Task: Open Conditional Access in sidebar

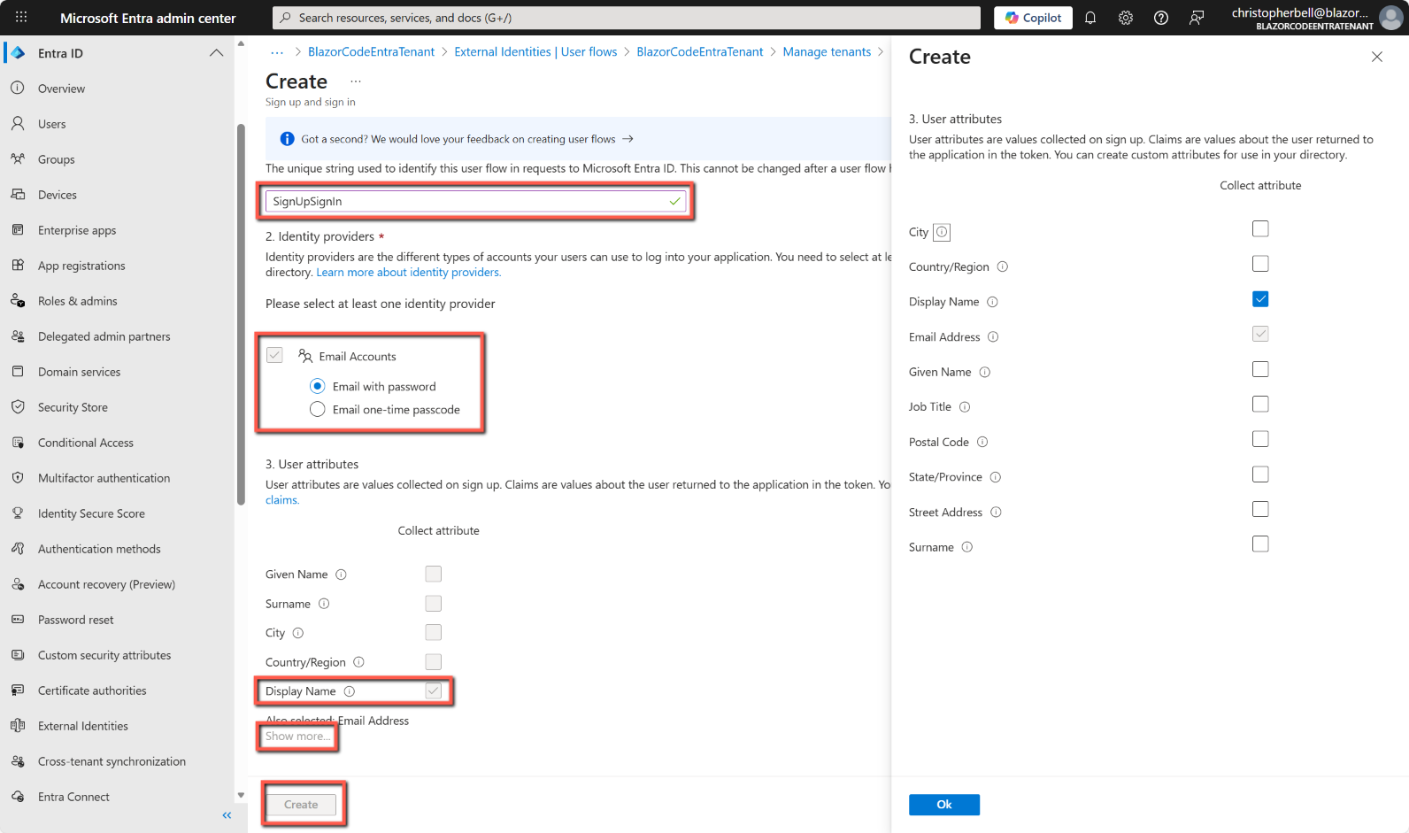Action: [x=85, y=443]
